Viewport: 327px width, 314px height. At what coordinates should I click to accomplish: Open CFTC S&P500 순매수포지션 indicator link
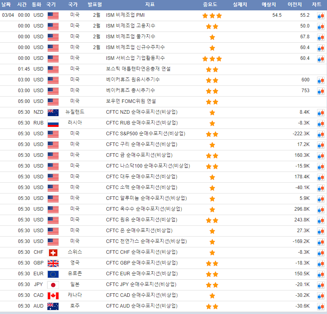click(145, 134)
